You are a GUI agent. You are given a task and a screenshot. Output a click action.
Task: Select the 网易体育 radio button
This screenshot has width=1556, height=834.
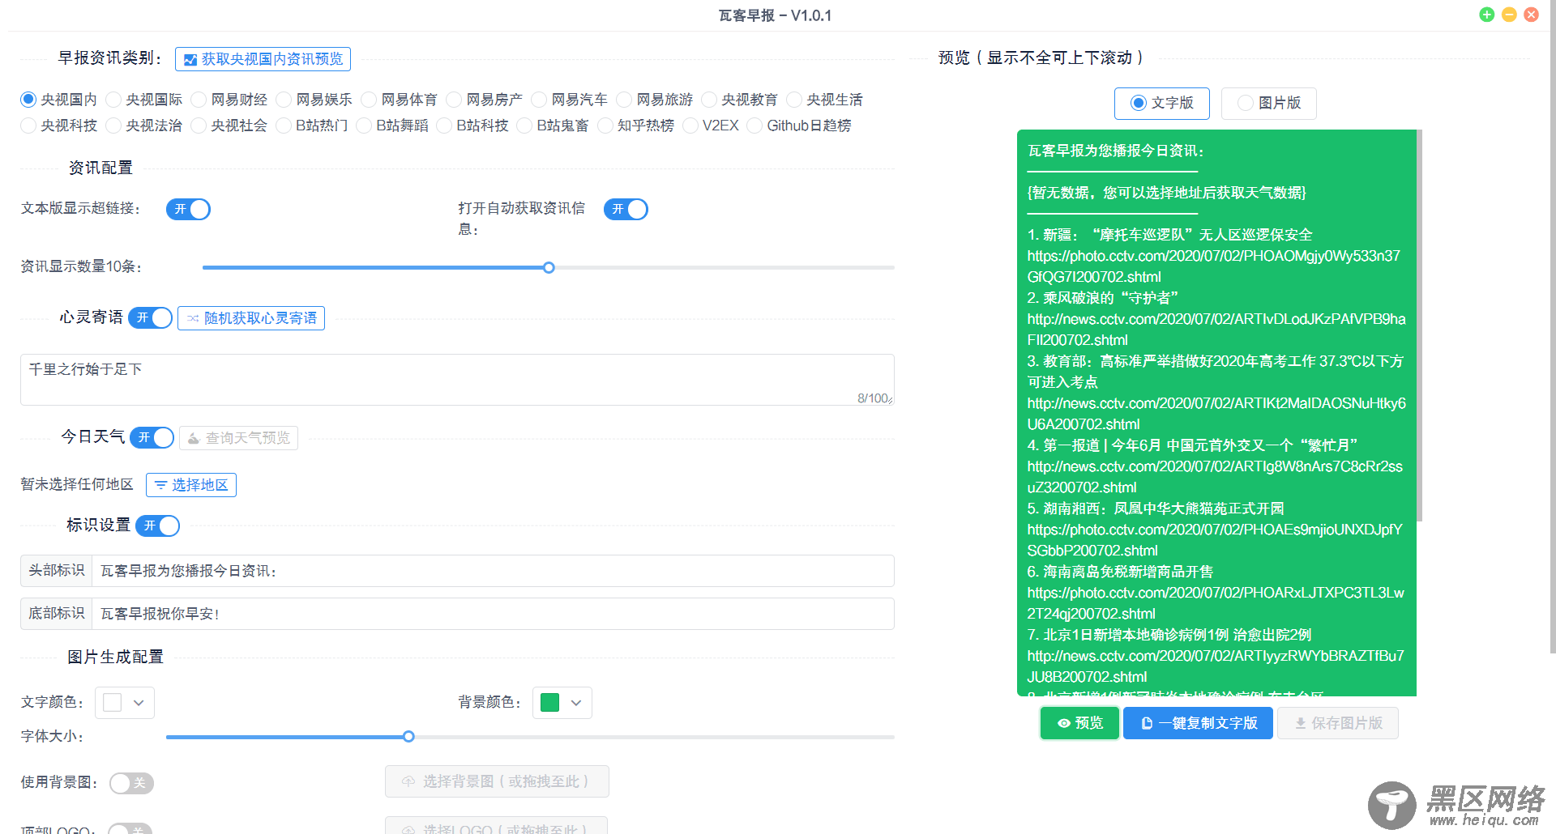[399, 100]
